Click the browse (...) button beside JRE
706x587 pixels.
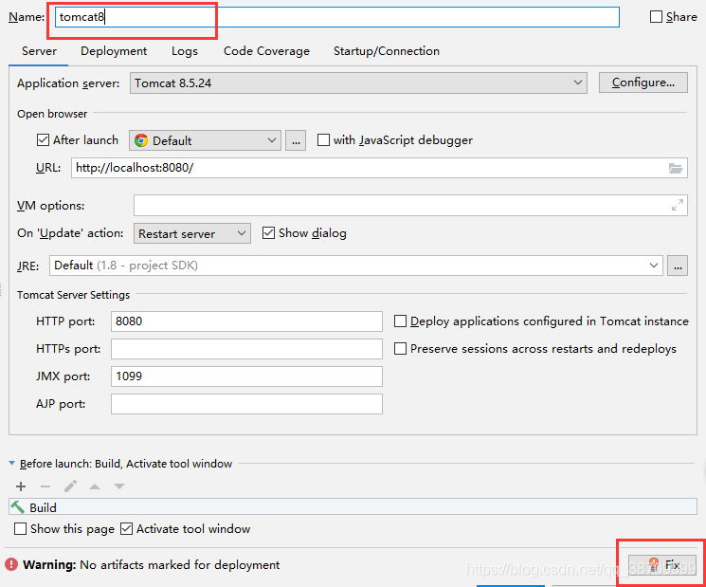pyautogui.click(x=677, y=266)
